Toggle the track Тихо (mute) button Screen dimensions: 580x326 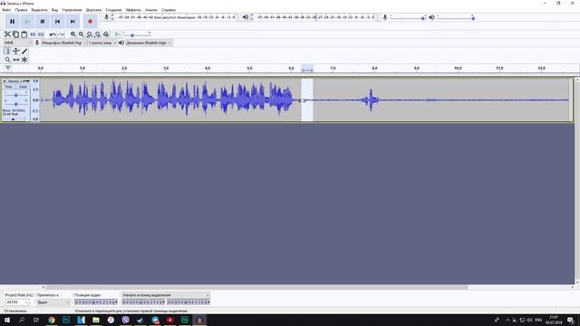tap(8, 87)
